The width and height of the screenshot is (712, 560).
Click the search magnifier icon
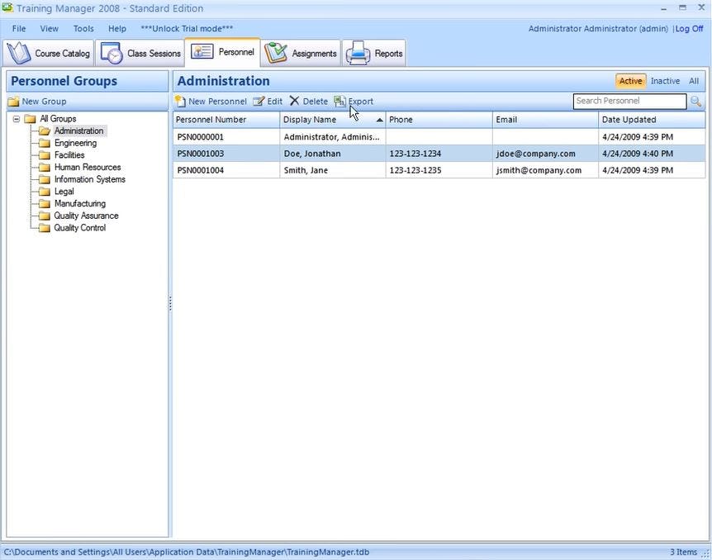click(x=695, y=101)
